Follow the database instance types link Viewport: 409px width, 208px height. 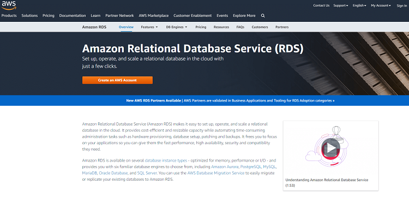[x=166, y=161]
